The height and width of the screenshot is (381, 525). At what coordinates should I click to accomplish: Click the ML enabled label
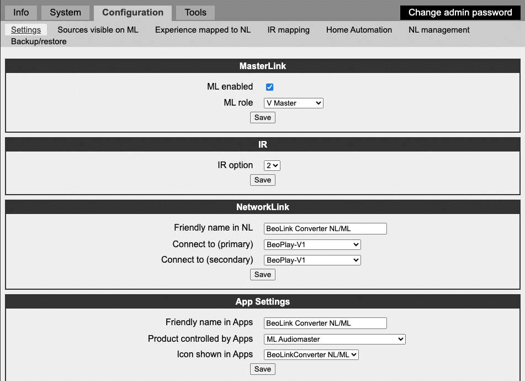230,86
